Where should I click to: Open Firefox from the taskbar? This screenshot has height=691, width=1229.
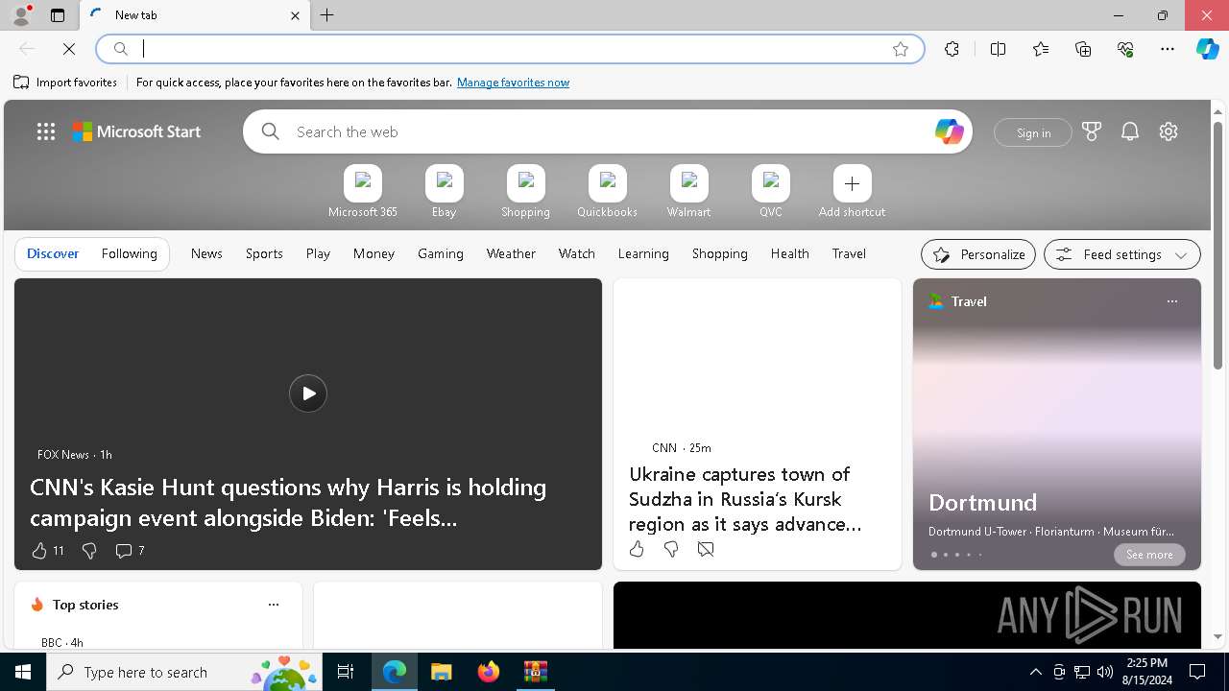(x=489, y=672)
